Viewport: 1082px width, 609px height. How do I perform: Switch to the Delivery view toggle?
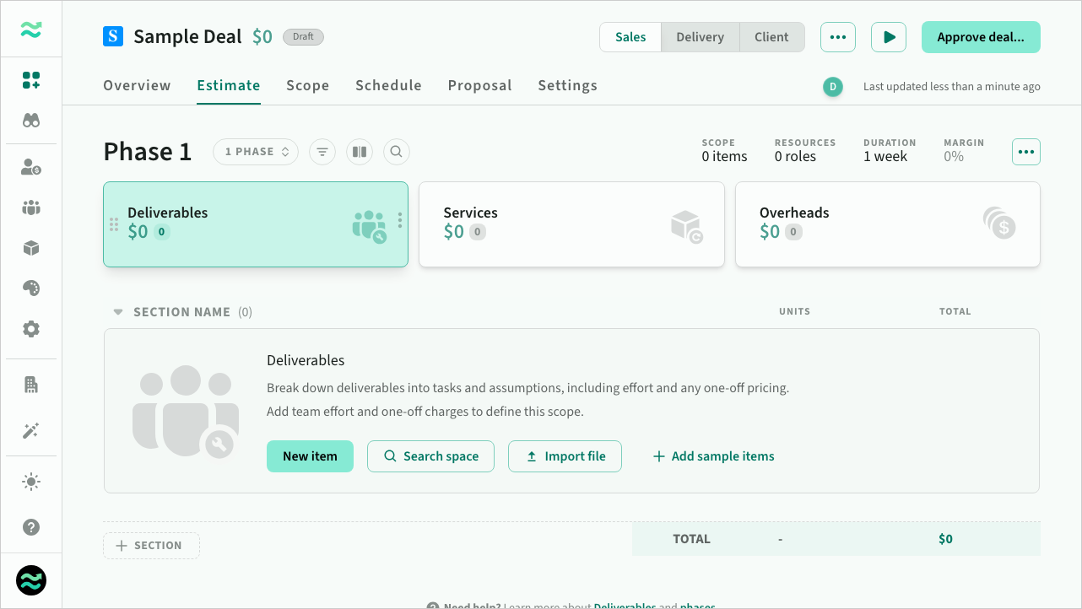pos(700,37)
